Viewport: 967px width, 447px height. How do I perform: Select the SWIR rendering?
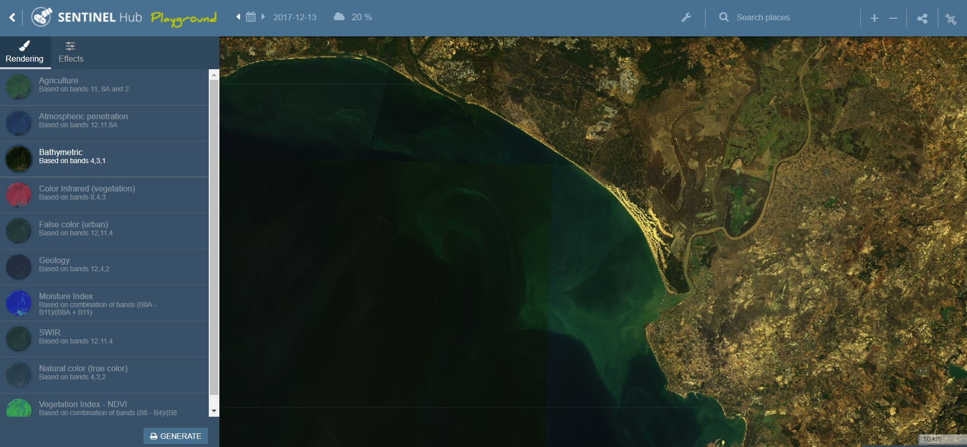click(104, 339)
